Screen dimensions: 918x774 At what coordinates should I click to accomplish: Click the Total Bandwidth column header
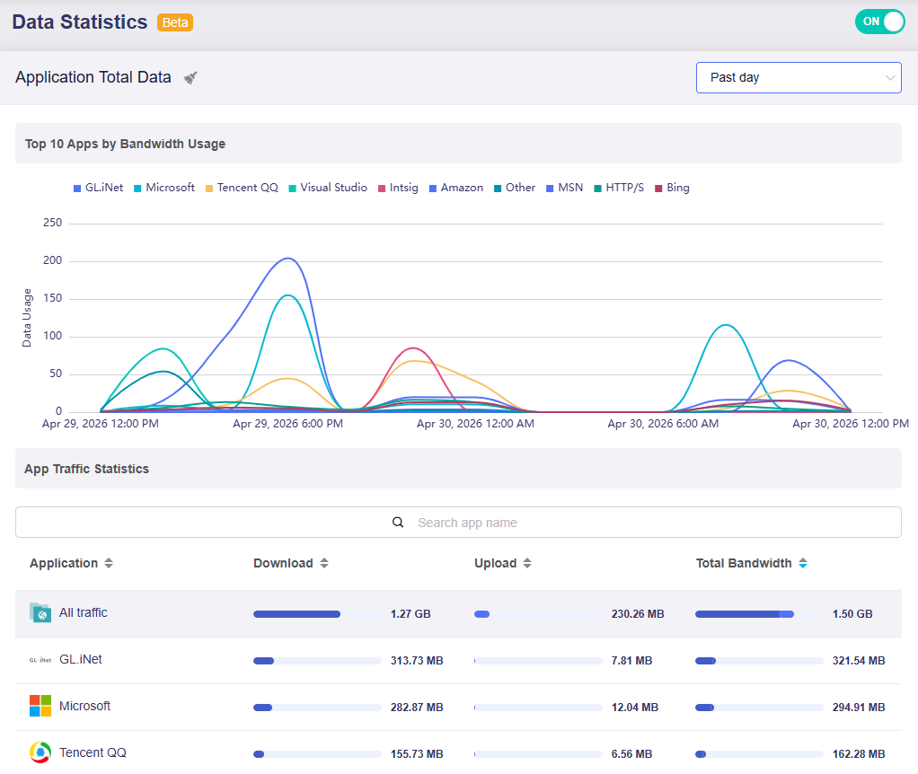click(x=744, y=563)
